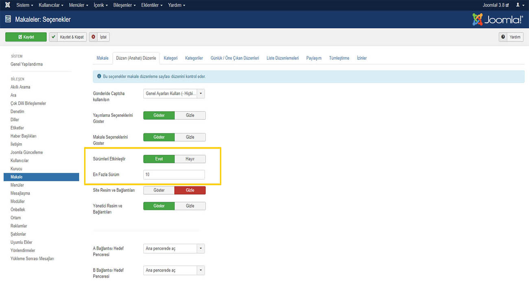Click the Joomla 3.8 external link
The width and height of the screenshot is (529, 285).
pos(495,5)
